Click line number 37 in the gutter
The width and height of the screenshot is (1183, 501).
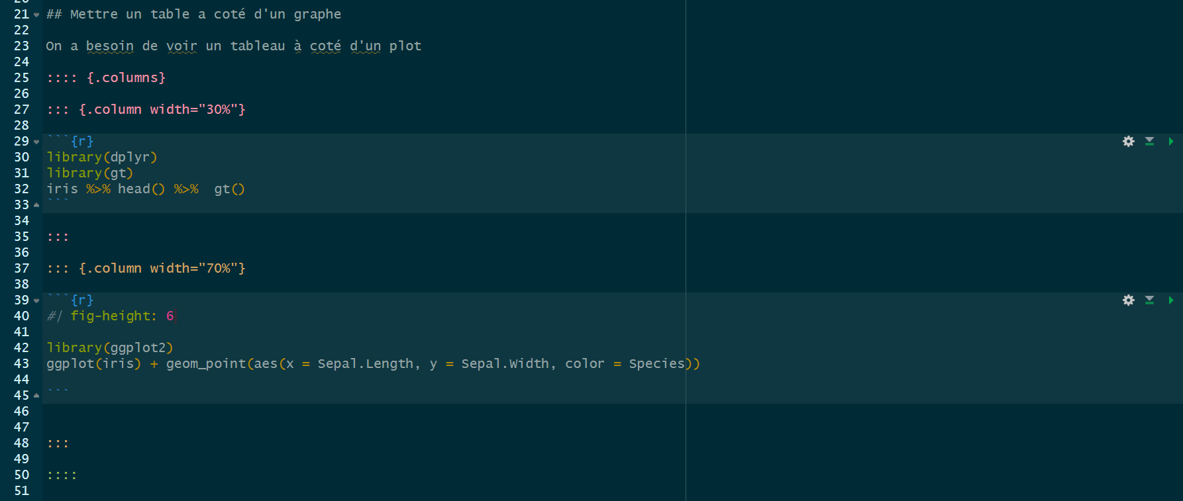[21, 269]
